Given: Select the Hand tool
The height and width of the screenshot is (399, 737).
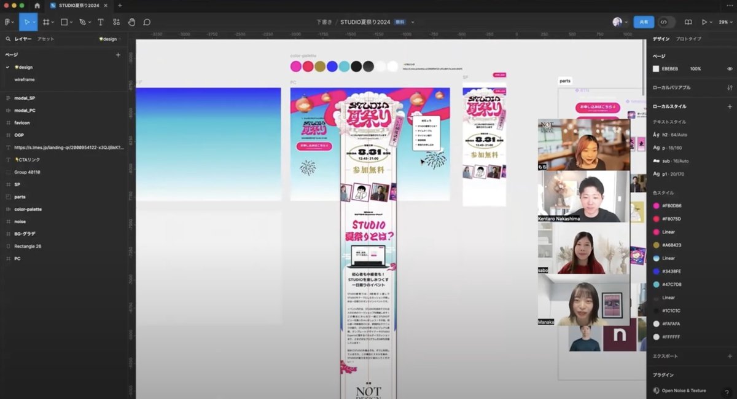Looking at the screenshot, I should coord(131,22).
